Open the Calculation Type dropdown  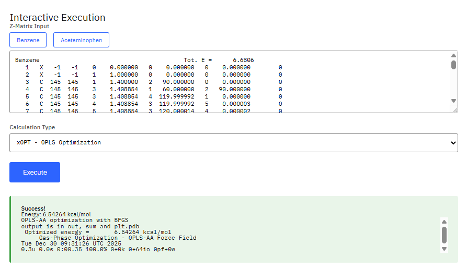233,143
